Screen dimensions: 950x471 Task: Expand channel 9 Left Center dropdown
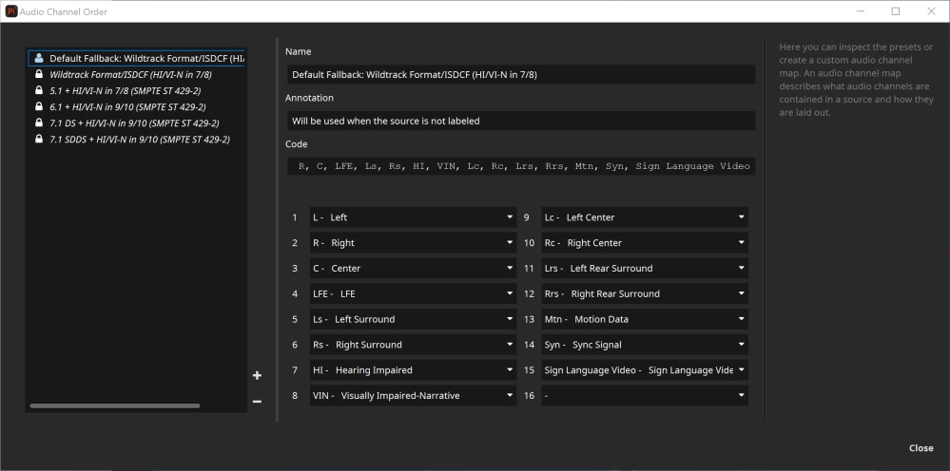point(644,217)
